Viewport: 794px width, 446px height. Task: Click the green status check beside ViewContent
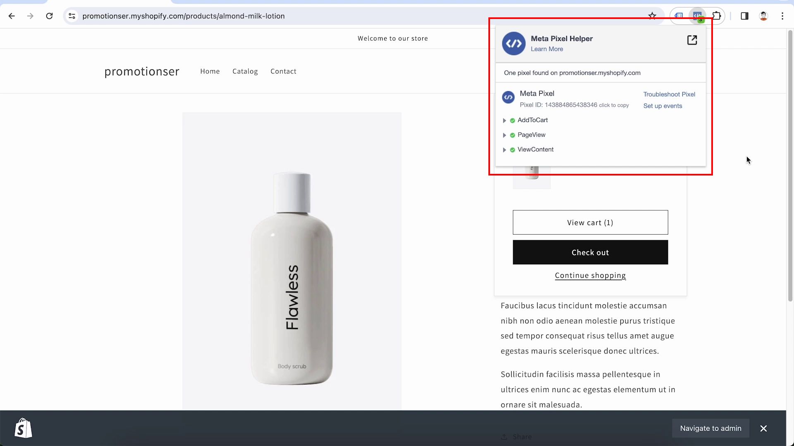pos(512,150)
